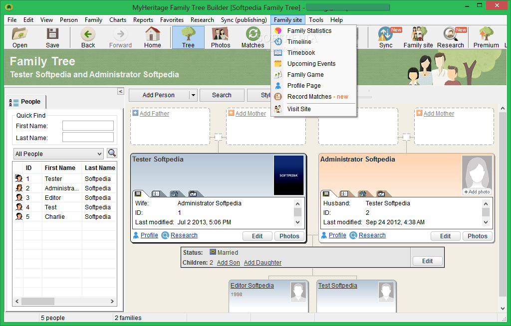Open the Tools menu
This screenshot has height=326, width=511.
coord(316,20)
